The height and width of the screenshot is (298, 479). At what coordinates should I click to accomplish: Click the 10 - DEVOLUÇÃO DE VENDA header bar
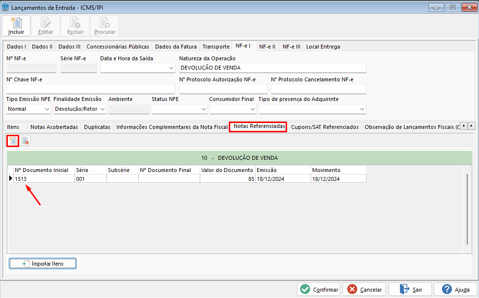coord(239,158)
